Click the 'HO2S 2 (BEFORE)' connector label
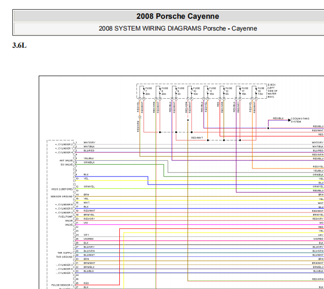Image resolution: width=324 pixels, height=289 pixels. (x=62, y=189)
